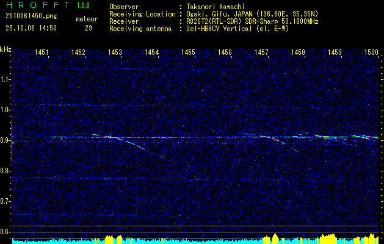This screenshot has width=384, height=244.
Task: Click the 0.9 kHz axis label
Action: click(x=5, y=140)
